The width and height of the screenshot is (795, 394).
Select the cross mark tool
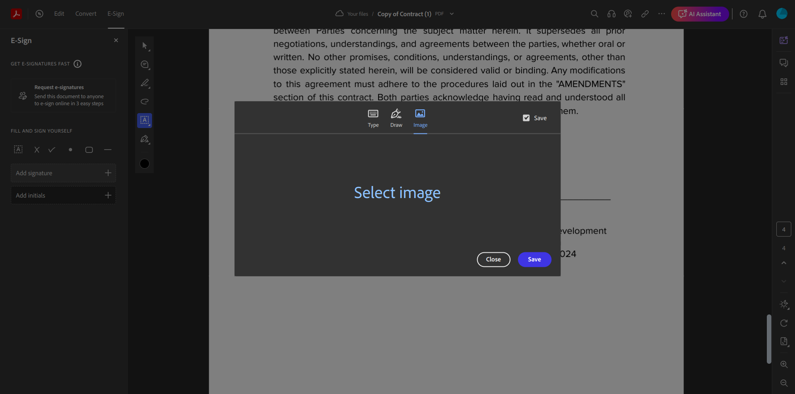tap(37, 150)
